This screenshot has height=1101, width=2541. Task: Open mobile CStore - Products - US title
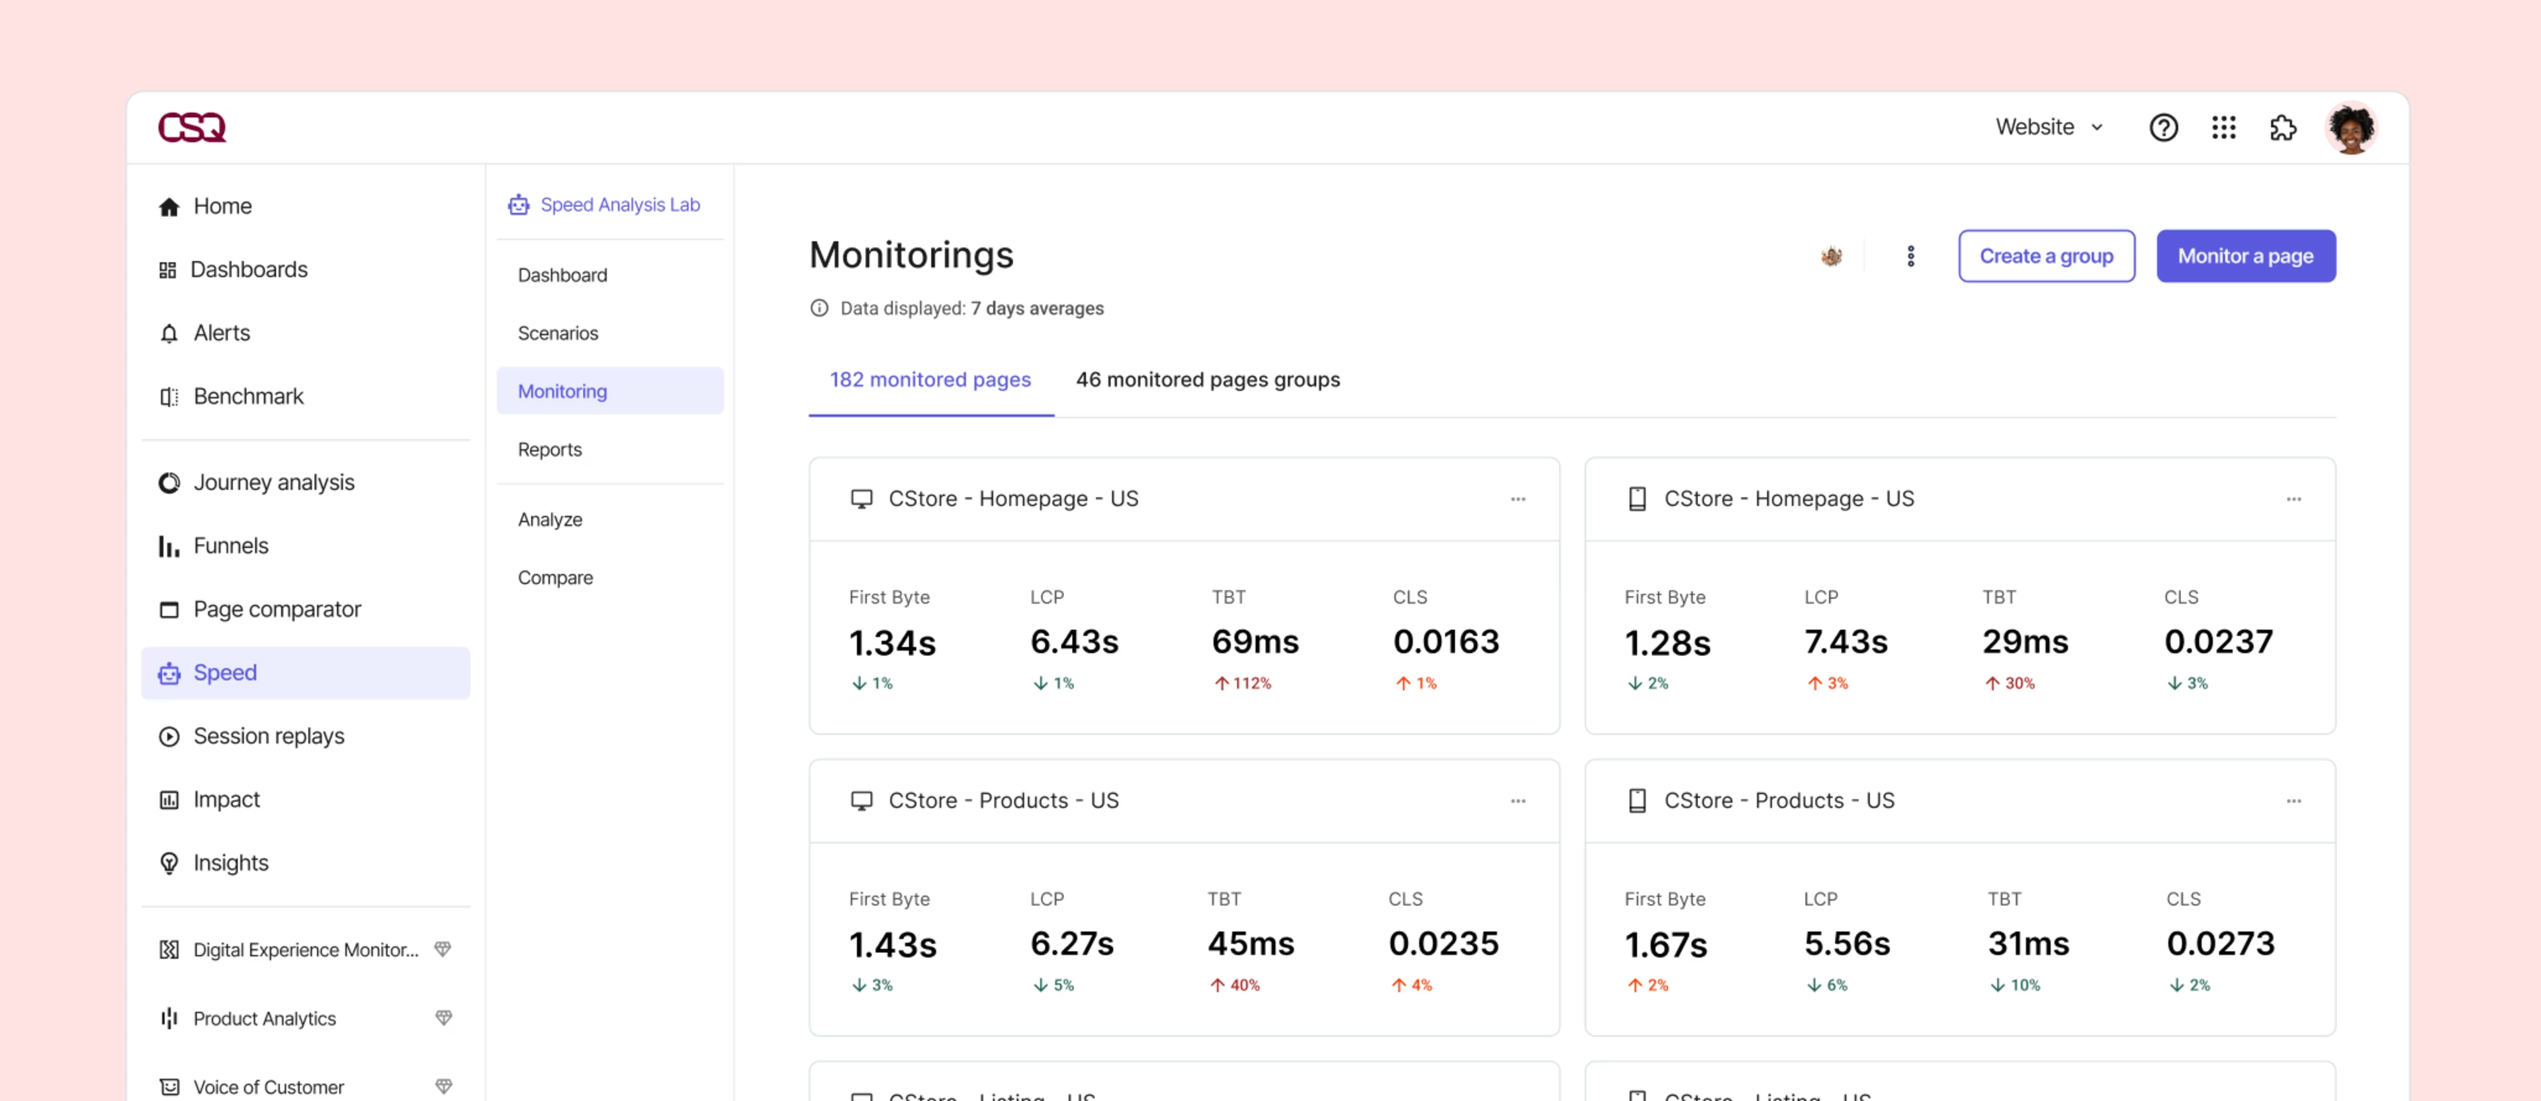(x=1779, y=800)
